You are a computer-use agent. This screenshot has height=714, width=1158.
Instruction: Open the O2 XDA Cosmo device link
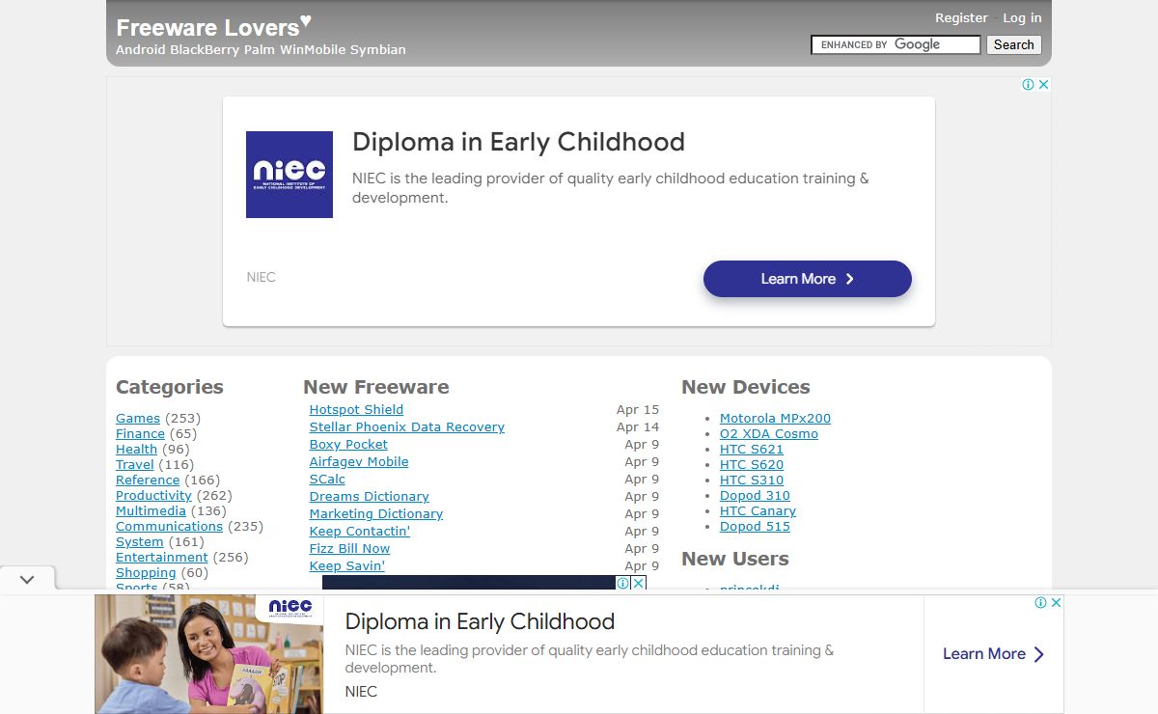(x=769, y=433)
